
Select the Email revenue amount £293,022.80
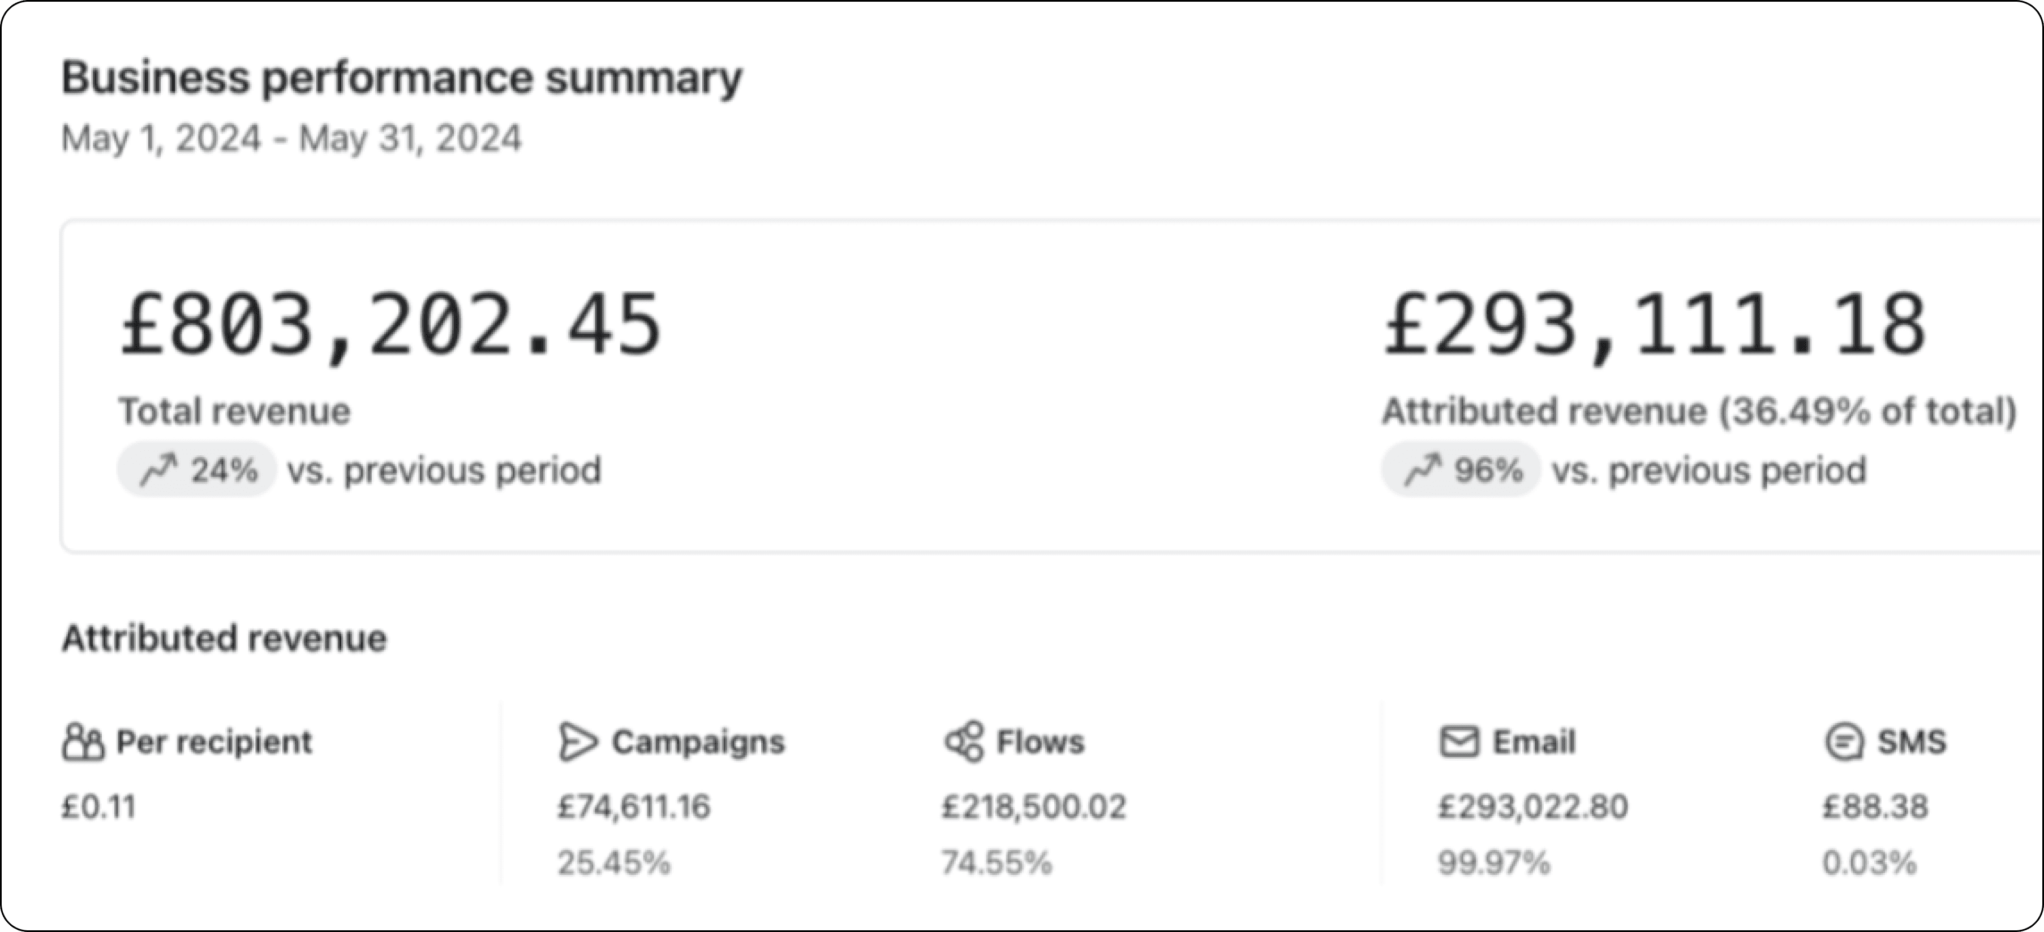point(1533,806)
